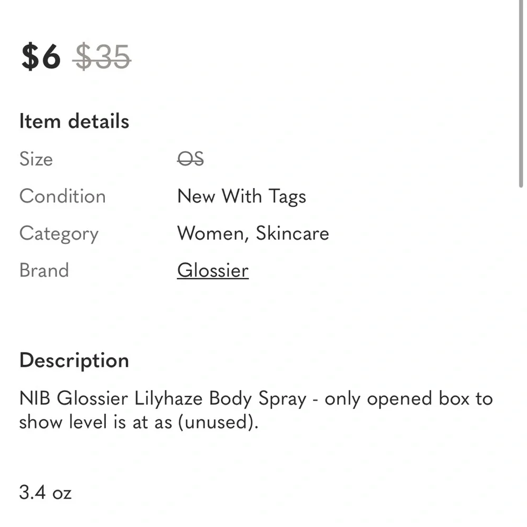Click the crossed-out $35 original price
The height and width of the screenshot is (527, 527).
coord(102,56)
